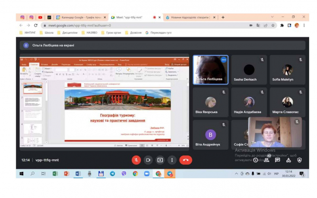Screen dimensions: 317x198
Task: Close the Новини підрозділів tab
Action: click(x=214, y=17)
